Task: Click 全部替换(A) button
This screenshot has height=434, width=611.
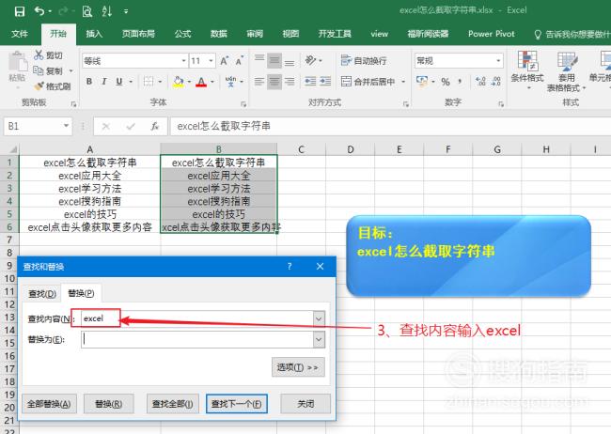Action: 49,404
